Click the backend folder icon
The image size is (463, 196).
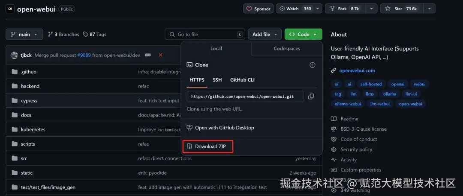pyautogui.click(x=15, y=86)
